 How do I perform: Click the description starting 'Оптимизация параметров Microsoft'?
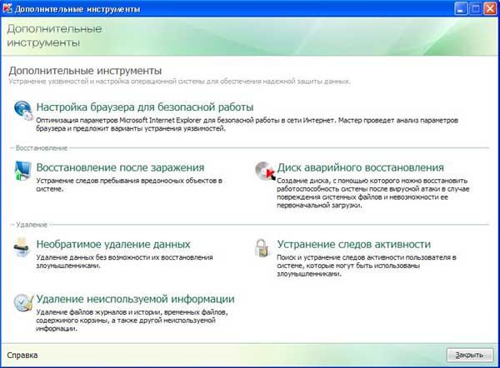247,125
